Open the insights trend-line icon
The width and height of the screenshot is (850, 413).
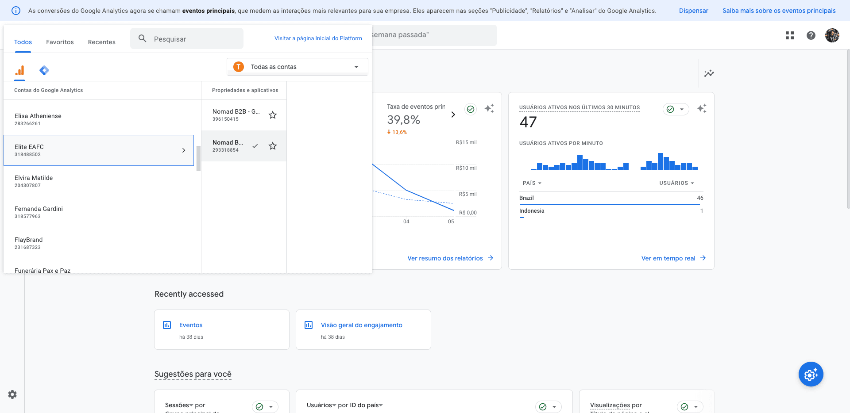[709, 73]
